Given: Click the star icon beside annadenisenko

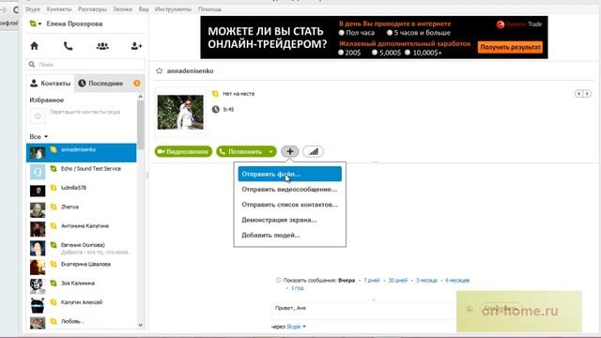Looking at the screenshot, I should (159, 71).
